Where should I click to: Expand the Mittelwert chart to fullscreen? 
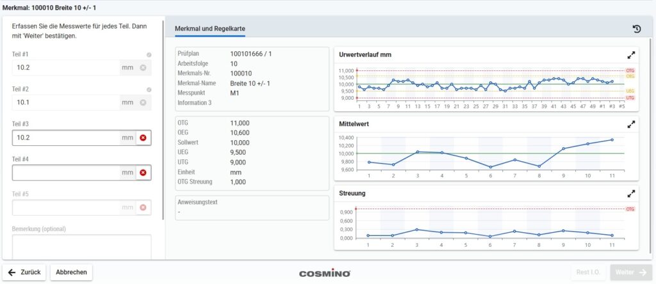point(630,124)
